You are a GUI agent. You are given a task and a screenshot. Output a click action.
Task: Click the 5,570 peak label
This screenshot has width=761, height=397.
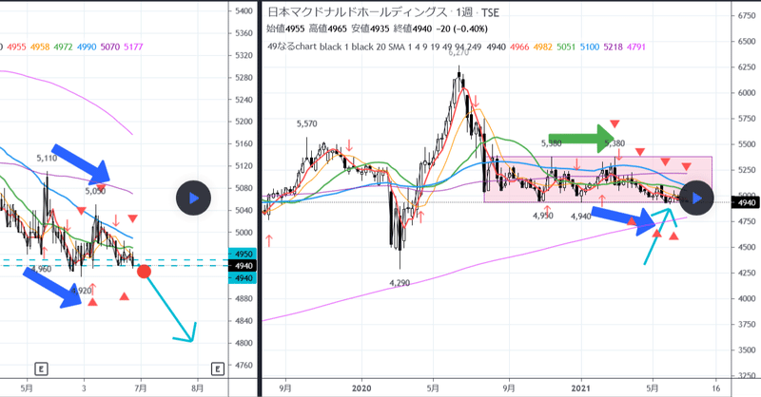coord(306,124)
